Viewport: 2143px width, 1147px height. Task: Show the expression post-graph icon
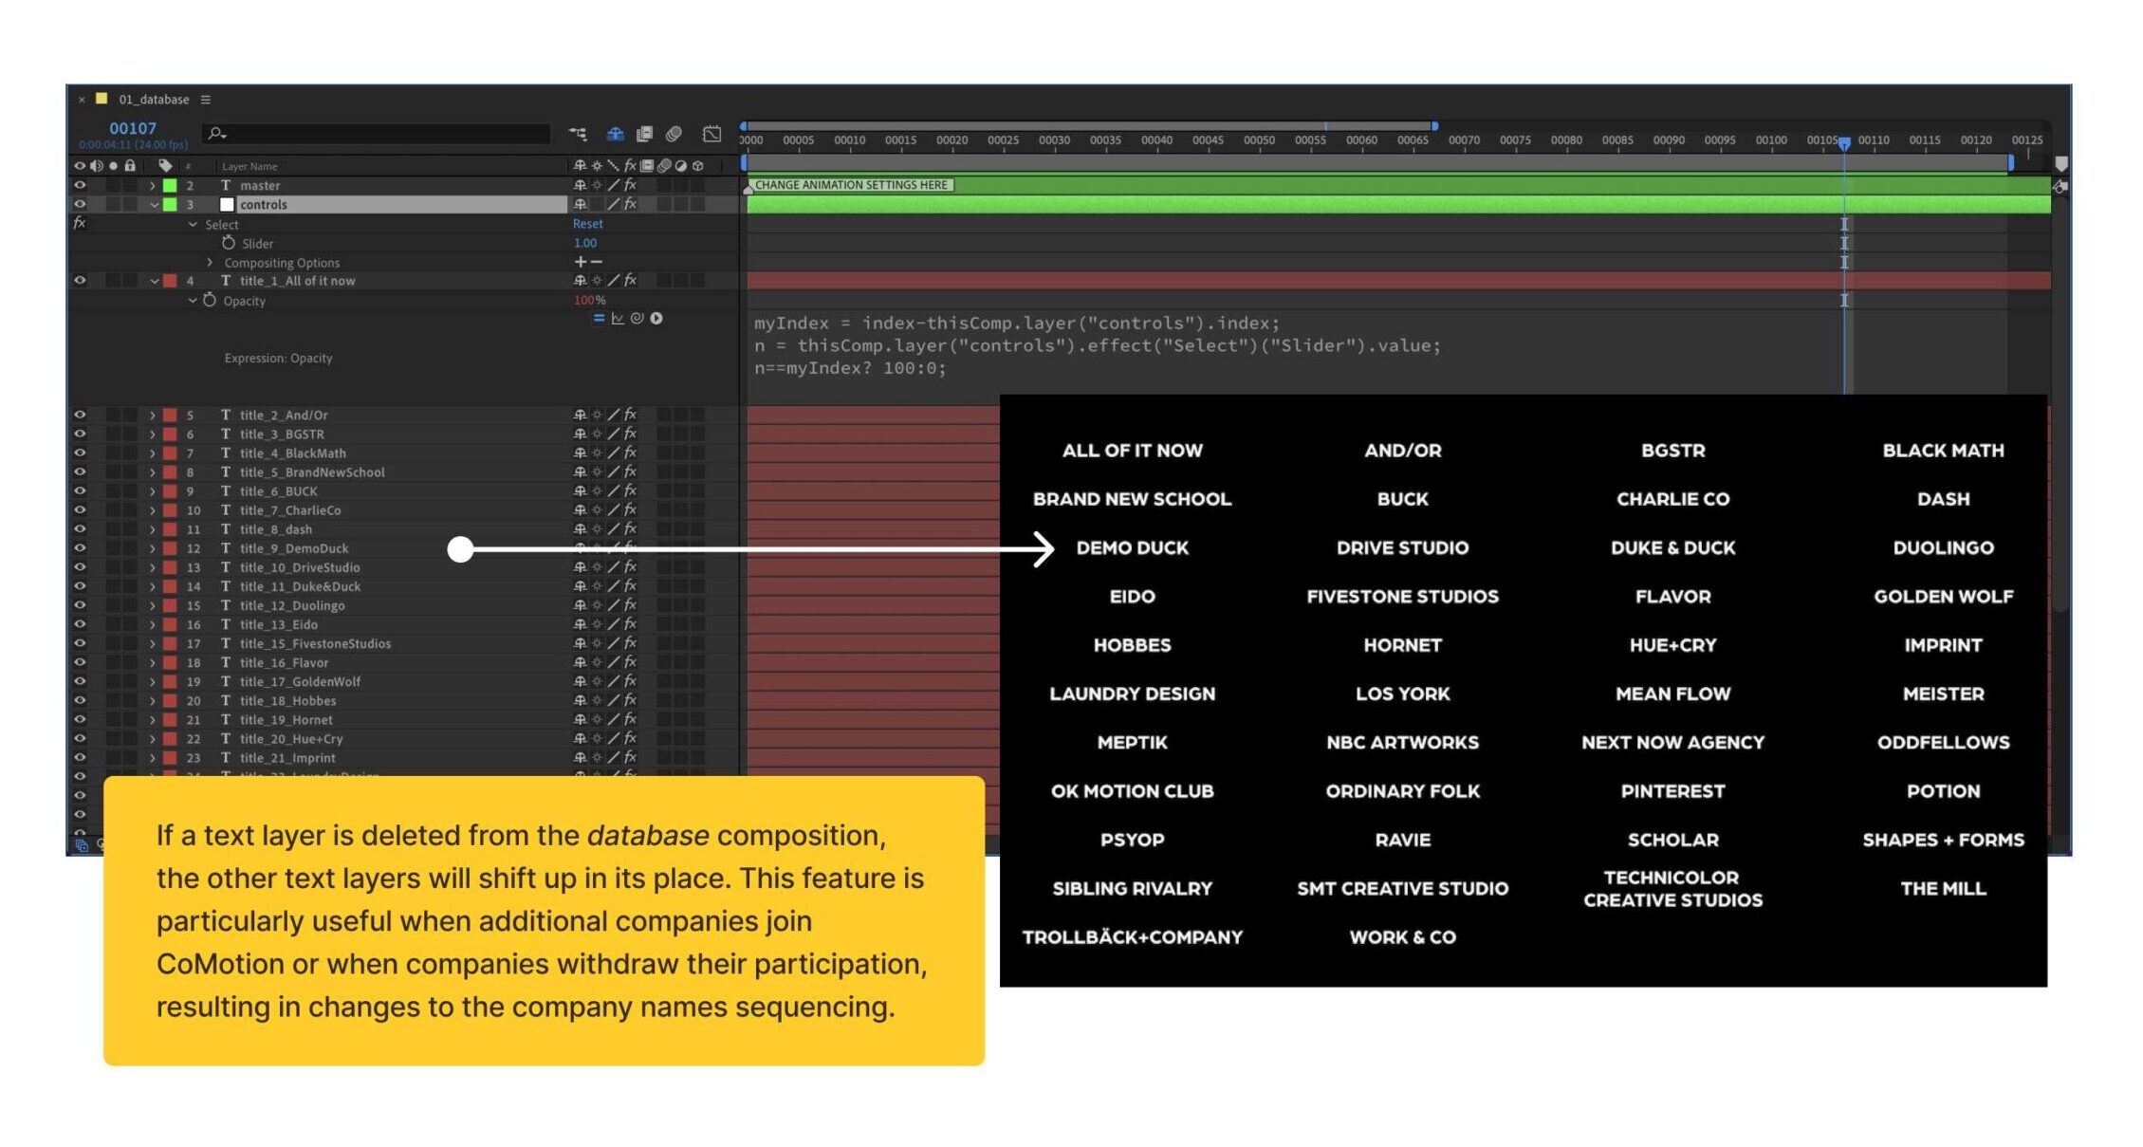[x=618, y=319]
